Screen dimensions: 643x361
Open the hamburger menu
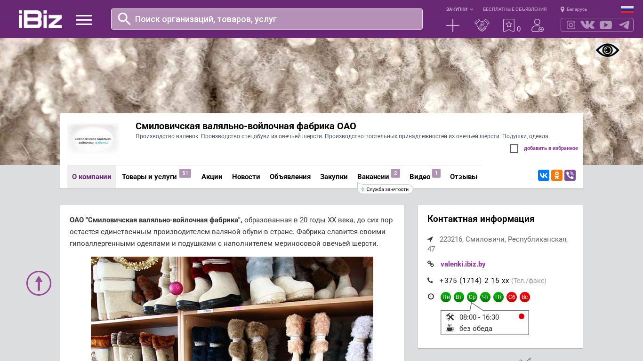tap(84, 20)
